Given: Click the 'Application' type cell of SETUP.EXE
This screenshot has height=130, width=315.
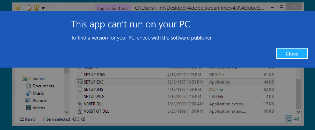Looking at the screenshot, I should [x=220, y=82].
